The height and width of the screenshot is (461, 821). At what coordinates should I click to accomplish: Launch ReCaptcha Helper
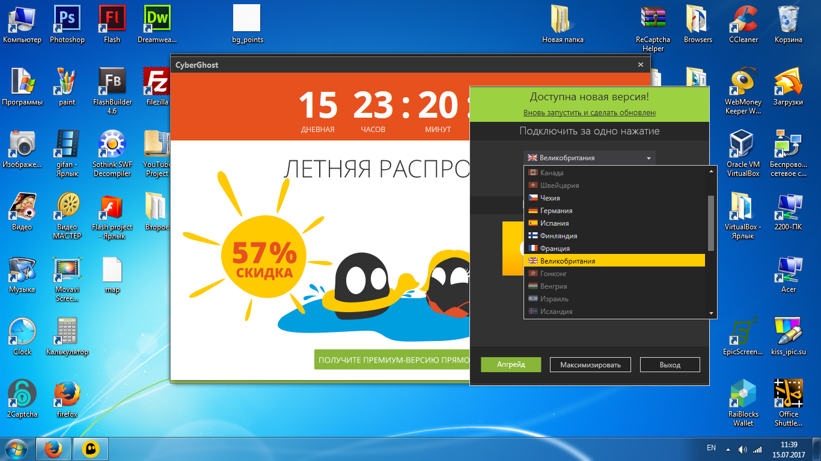[653, 28]
